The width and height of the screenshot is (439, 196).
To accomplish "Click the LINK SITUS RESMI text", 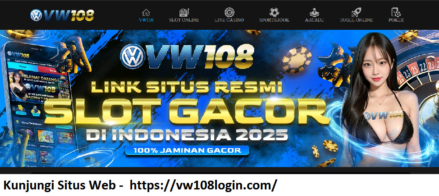I will tap(187, 87).
